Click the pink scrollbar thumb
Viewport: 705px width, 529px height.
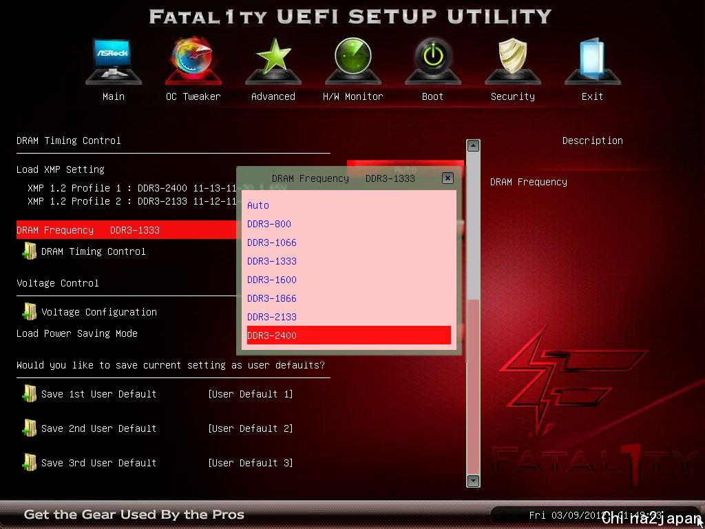[473, 387]
